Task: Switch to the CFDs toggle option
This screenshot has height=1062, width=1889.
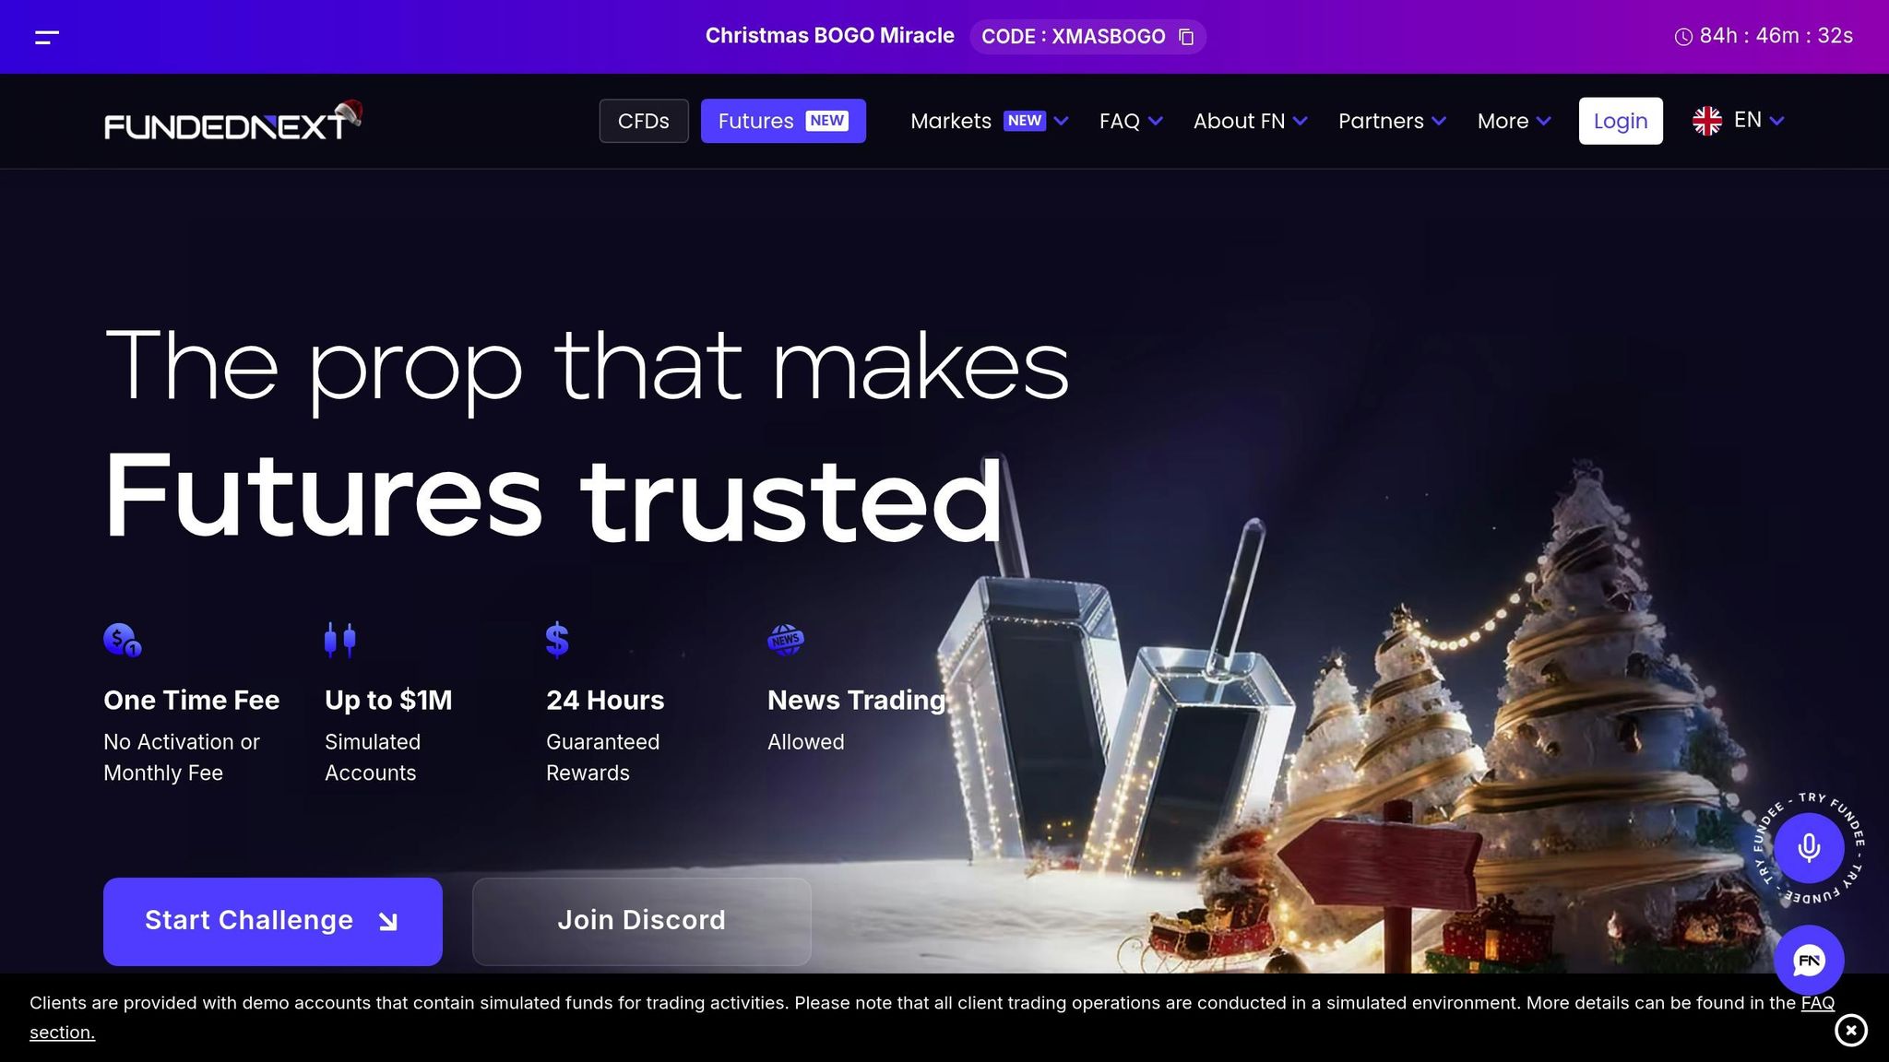Action: 644,121
